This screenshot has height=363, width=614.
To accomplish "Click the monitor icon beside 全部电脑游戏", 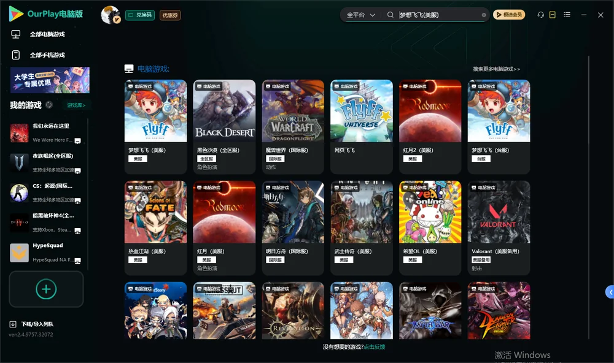I will (16, 34).
